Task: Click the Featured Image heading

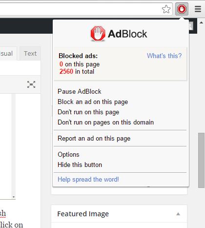Action: point(83,214)
